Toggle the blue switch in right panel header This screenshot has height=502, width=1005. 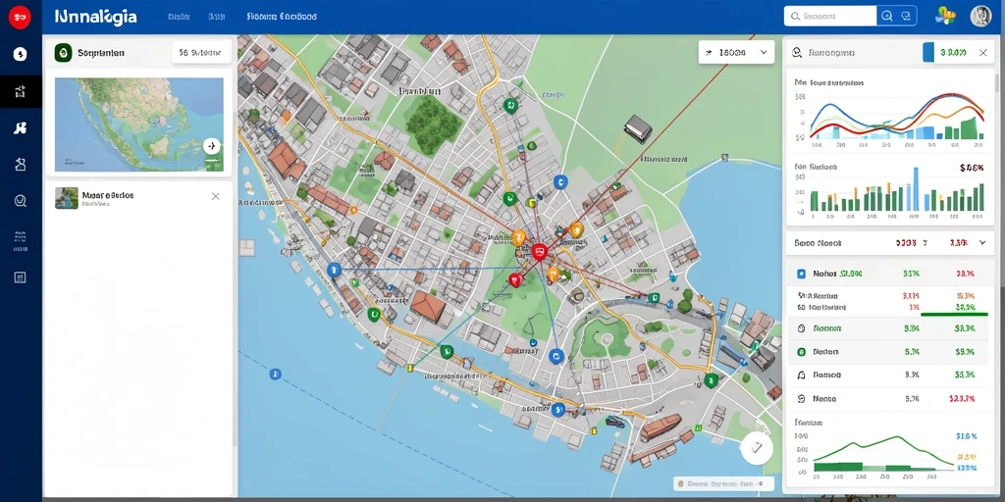point(928,53)
